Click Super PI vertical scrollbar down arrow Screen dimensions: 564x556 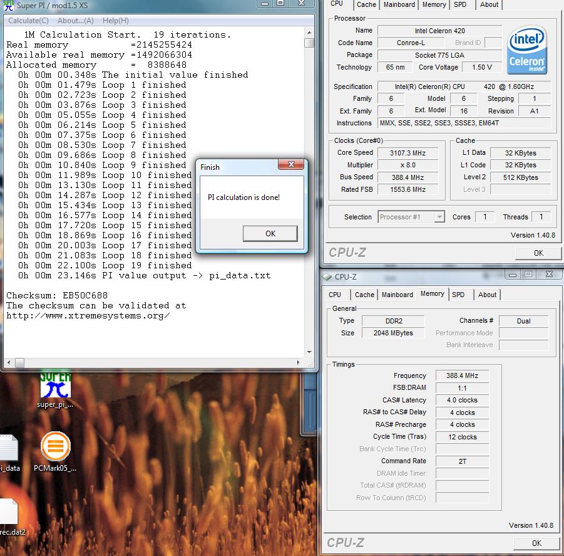tap(309, 352)
